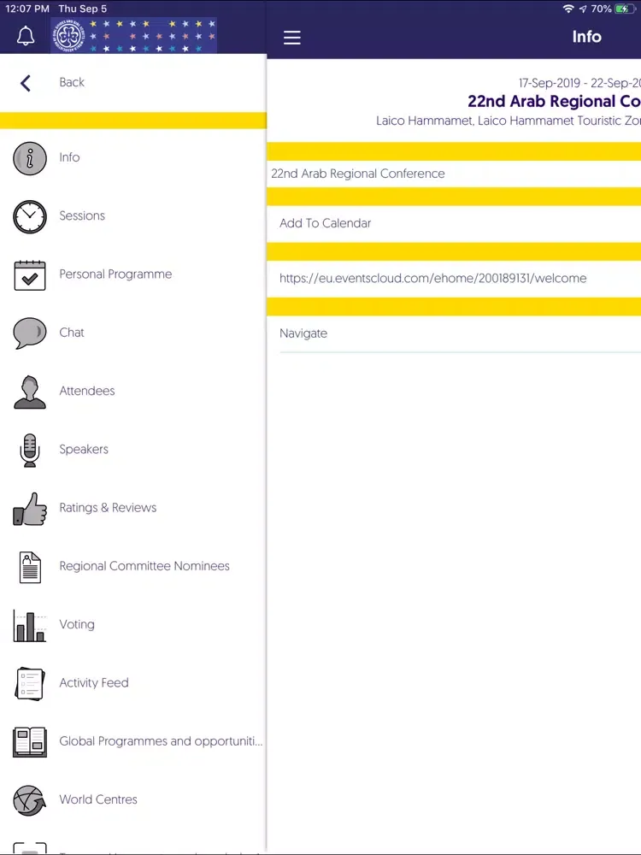Image resolution: width=641 pixels, height=855 pixels.
Task: Open the Info menu item
Action: [x=69, y=157]
